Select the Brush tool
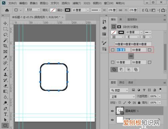Image resolution: width=168 pixels, height=129 pixels. [x=5, y=69]
